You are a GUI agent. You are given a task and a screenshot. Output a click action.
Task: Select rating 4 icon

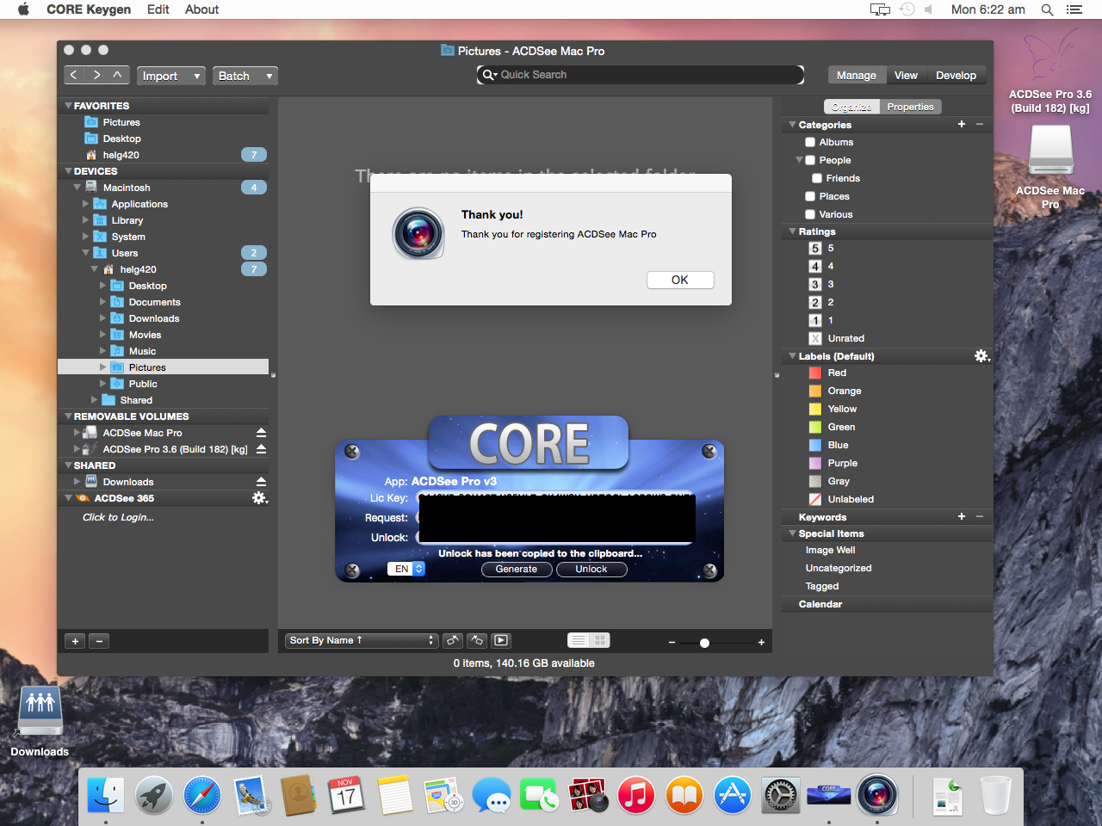point(815,266)
